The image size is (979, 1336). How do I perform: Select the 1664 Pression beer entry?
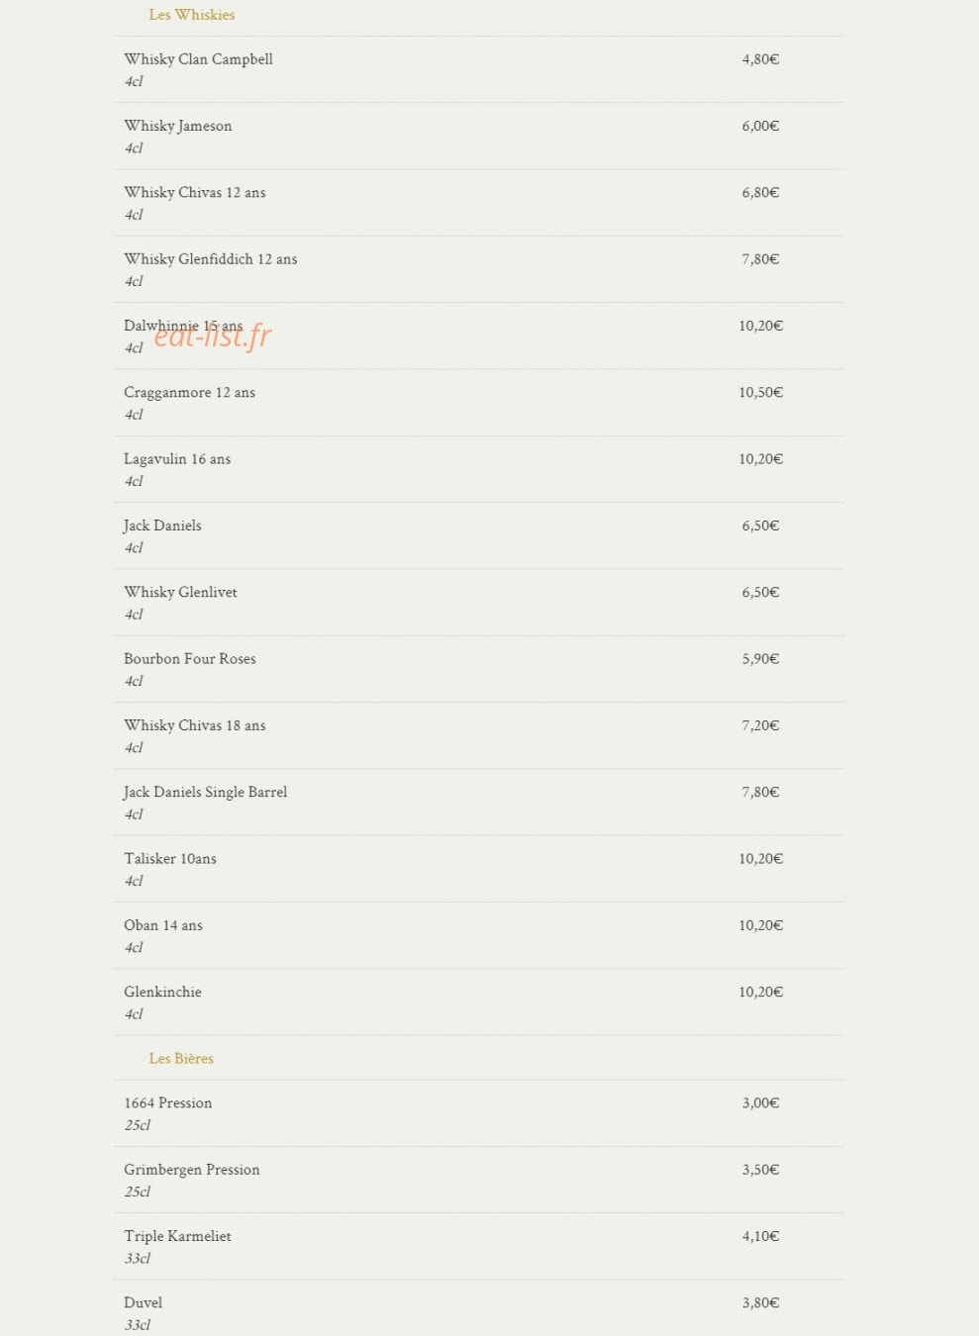(478, 1113)
